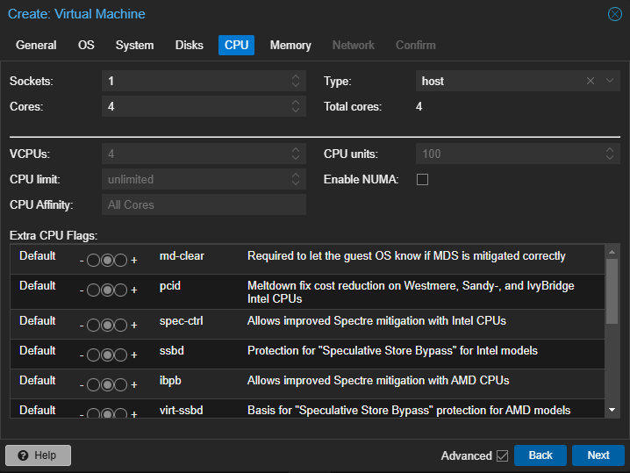Viewport: 630px width, 473px height.
Task: Go to the General tab
Action: point(36,45)
